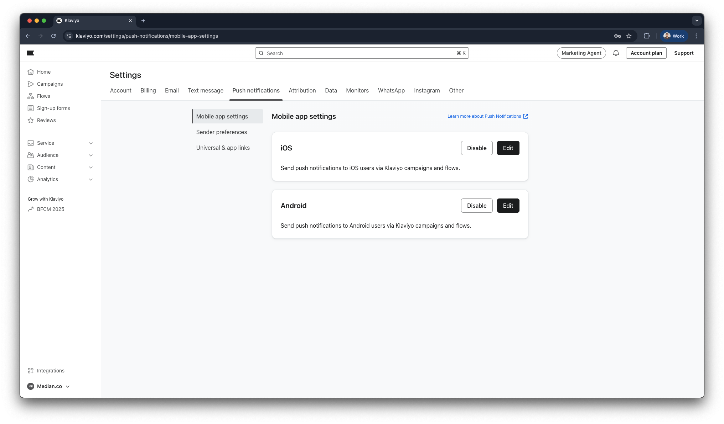The image size is (724, 424).
Task: Click the Sign-up forms sidebar icon
Action: (31, 108)
